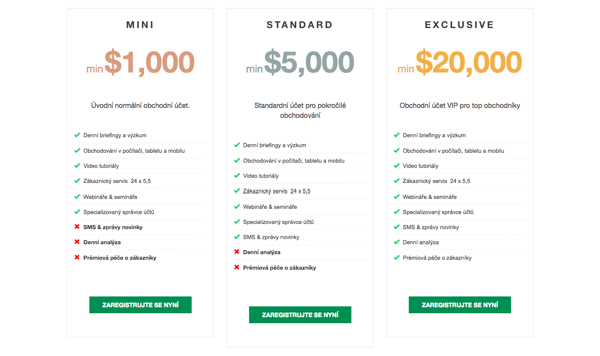600x356 pixels.
Task: Click red X next to Denní analýza in MINI
Action: point(77,242)
